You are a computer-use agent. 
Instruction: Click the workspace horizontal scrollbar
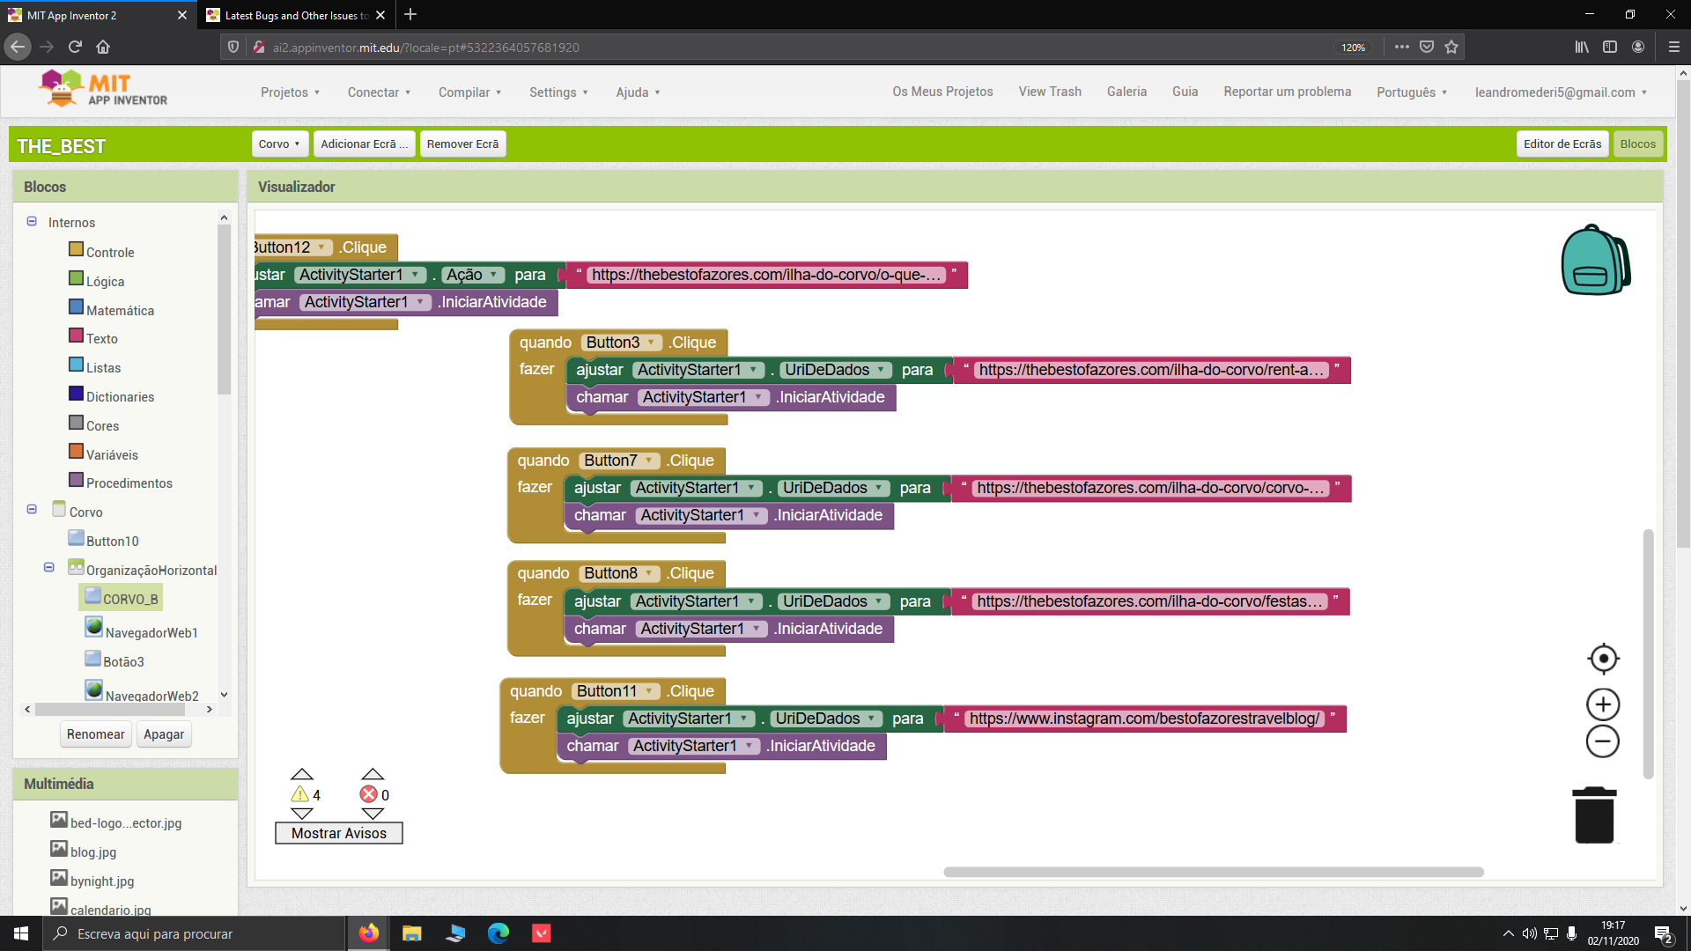pos(1213,872)
